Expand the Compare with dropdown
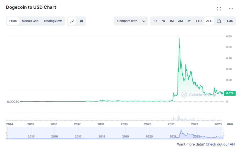Image resolution: width=243 pixels, height=154 pixels. (128, 21)
